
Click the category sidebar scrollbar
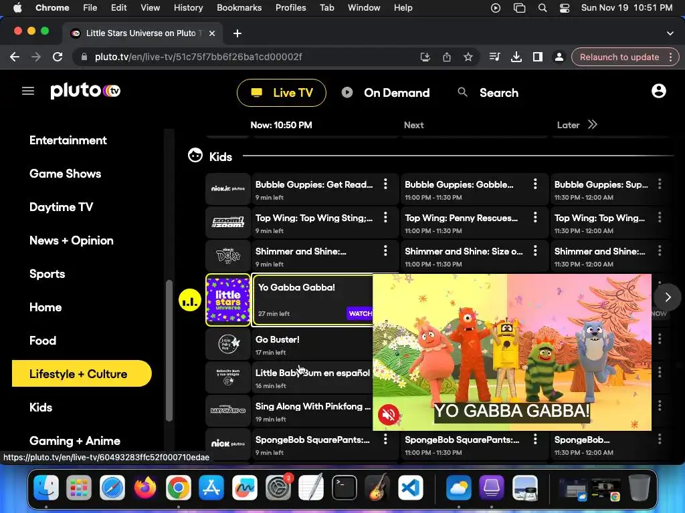(x=169, y=350)
